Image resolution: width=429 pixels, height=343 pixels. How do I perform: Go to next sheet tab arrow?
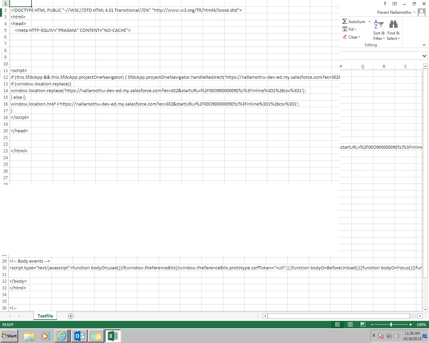click(19, 316)
